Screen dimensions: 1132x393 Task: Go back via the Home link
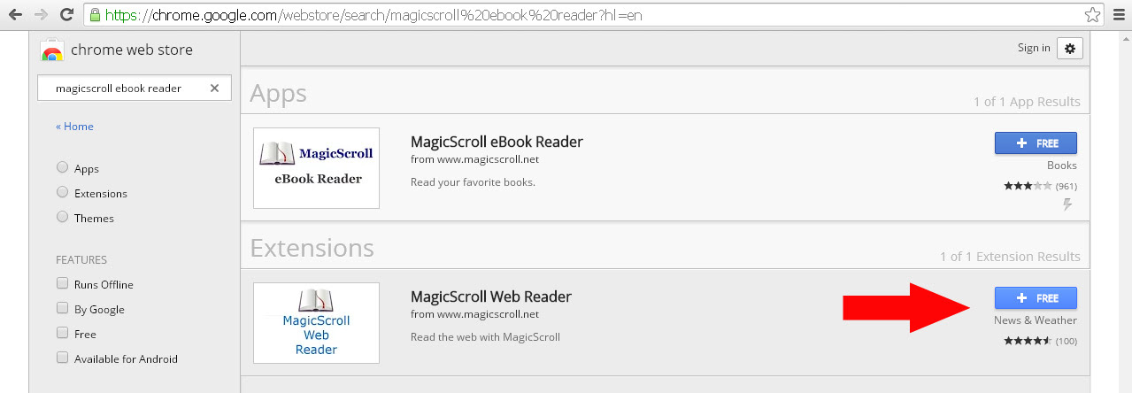tap(74, 127)
